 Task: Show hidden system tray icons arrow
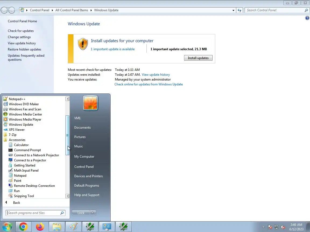click(x=263, y=227)
